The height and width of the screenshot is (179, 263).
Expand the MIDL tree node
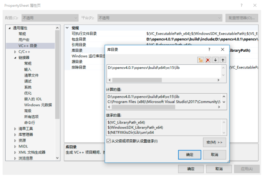click(15, 146)
